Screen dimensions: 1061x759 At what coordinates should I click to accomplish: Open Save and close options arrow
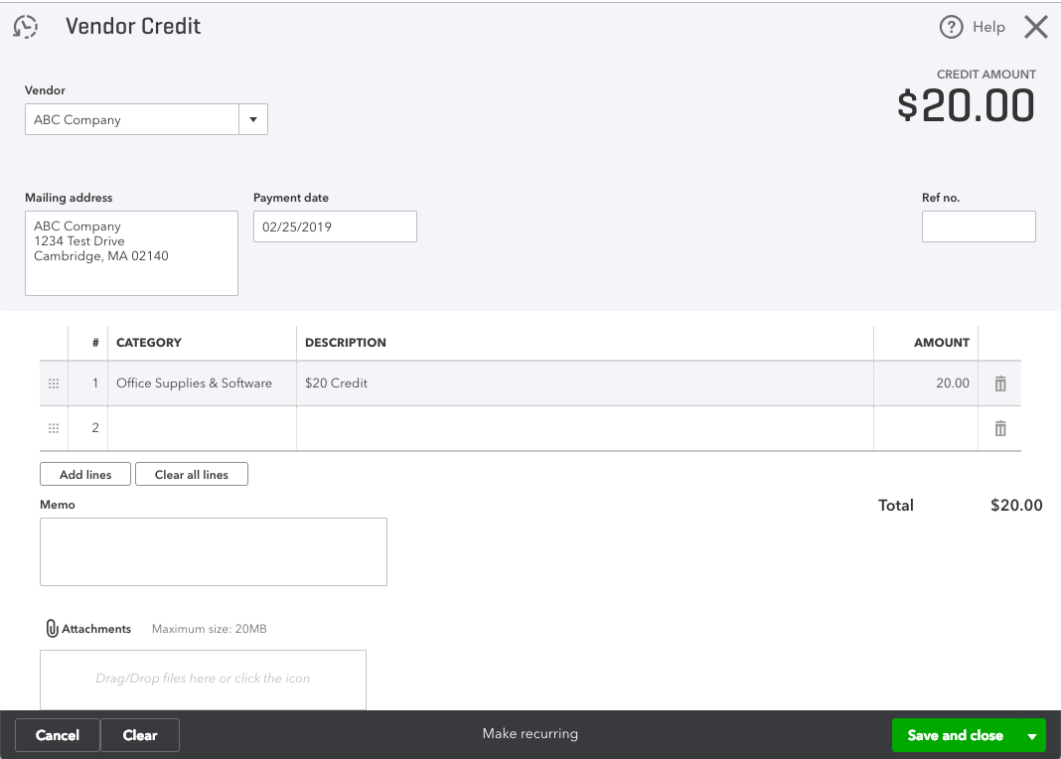pos(1032,736)
